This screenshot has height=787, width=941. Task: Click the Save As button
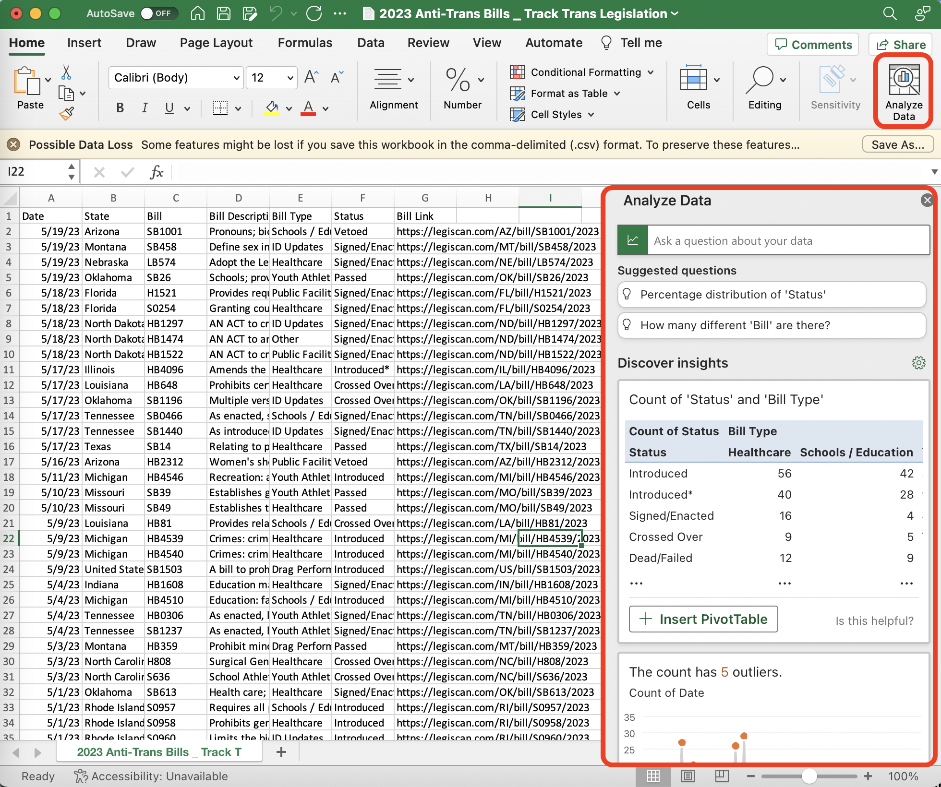[897, 144]
